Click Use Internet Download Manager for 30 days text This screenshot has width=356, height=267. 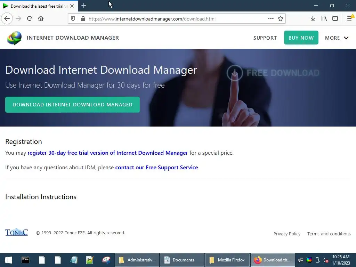[x=85, y=85]
